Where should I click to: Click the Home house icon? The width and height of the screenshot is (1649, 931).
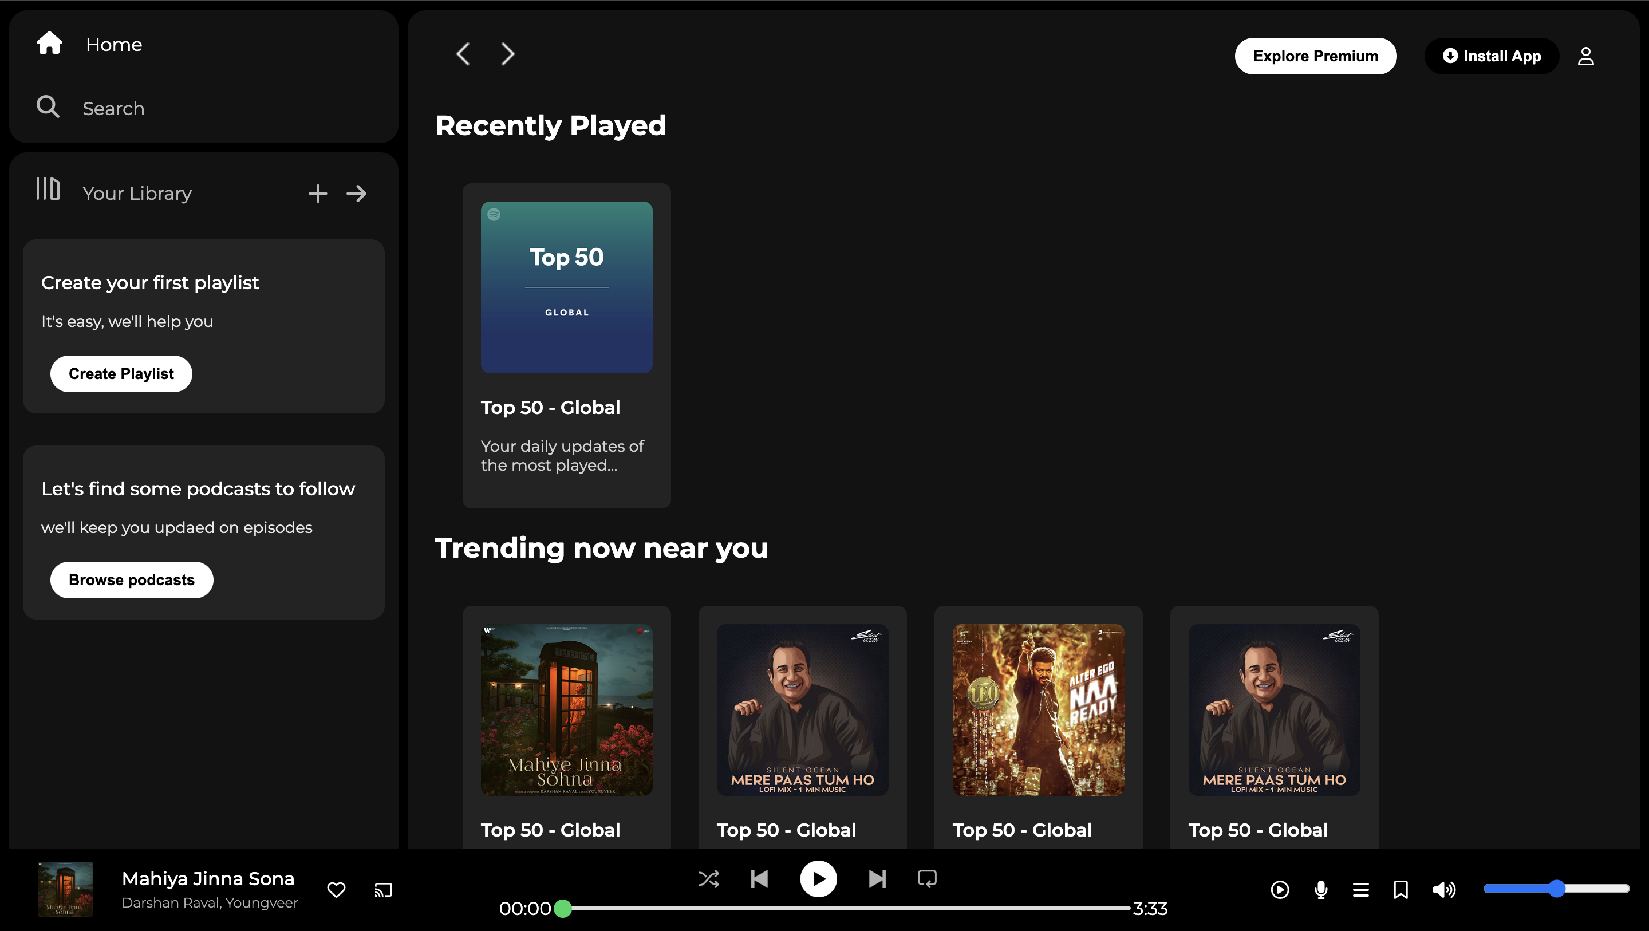click(x=49, y=43)
